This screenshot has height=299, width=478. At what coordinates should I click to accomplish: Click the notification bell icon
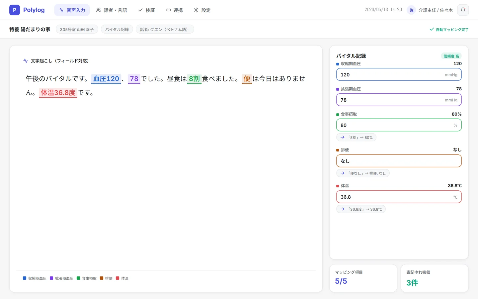coord(463,10)
